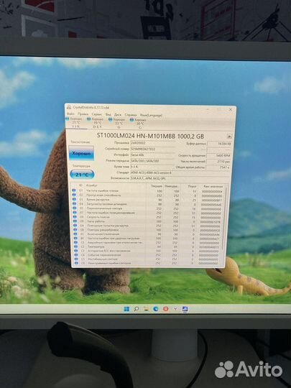
Task: Open the Файл menu
Action: (x=70, y=114)
